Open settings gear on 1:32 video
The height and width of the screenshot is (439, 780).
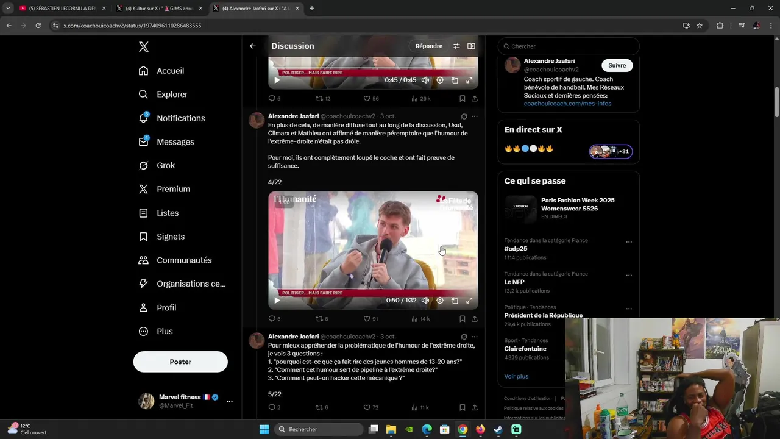point(440,301)
